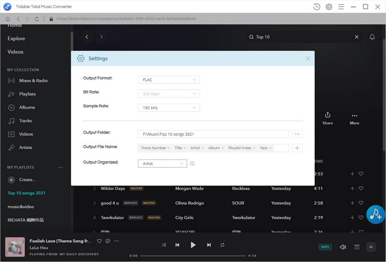The height and width of the screenshot is (262, 386).
Task: Open the Output Format FLAC dropdown
Action: tap(169, 79)
